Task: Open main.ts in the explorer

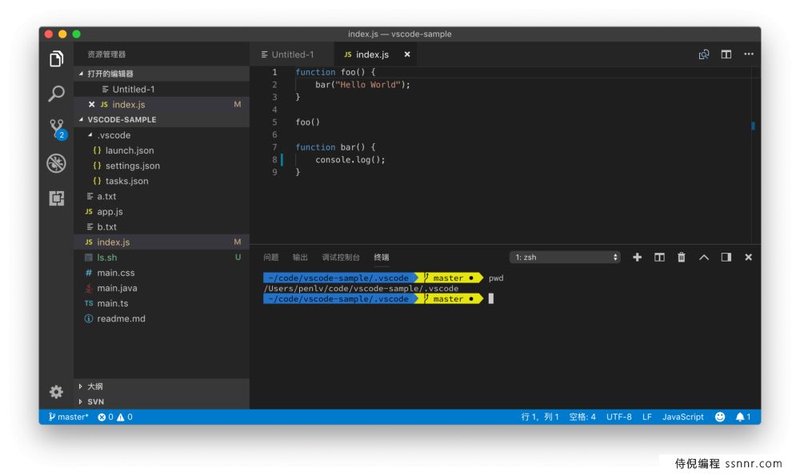Action: 162,303
